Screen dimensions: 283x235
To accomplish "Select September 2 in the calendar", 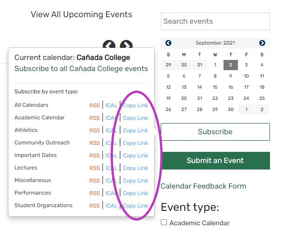I will [x=230, y=65].
